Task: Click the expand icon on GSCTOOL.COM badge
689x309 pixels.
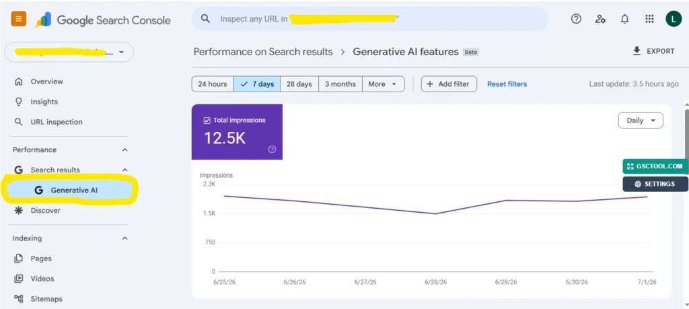Action: point(630,166)
